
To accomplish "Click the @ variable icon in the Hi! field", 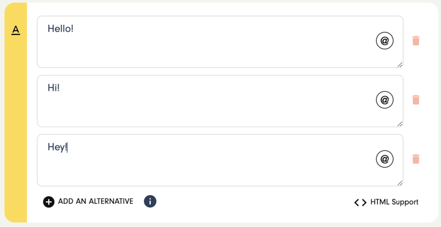I will coord(384,100).
